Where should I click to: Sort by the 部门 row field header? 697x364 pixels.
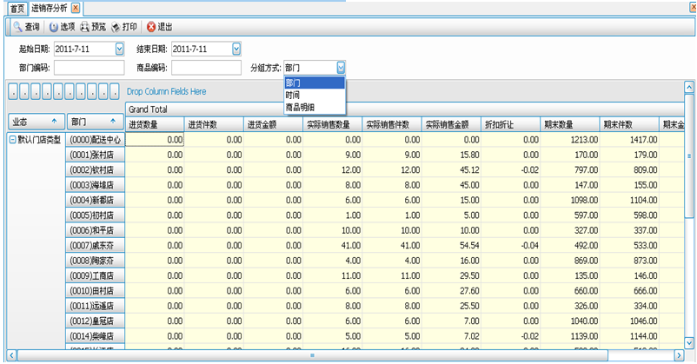pos(95,122)
